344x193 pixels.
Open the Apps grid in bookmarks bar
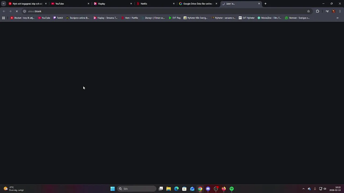click(x=3, y=18)
